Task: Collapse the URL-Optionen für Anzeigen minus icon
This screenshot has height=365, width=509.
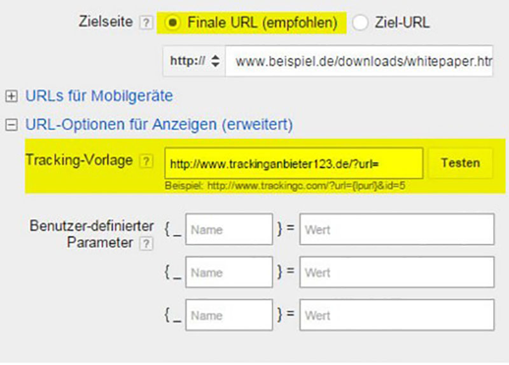Action: click(x=10, y=125)
